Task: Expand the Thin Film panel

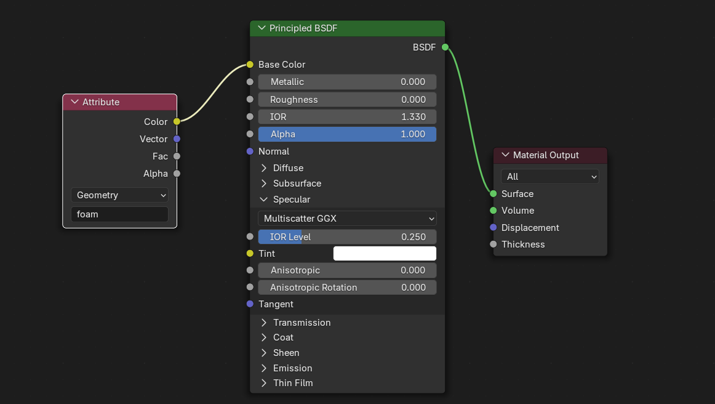Action: pyautogui.click(x=263, y=383)
